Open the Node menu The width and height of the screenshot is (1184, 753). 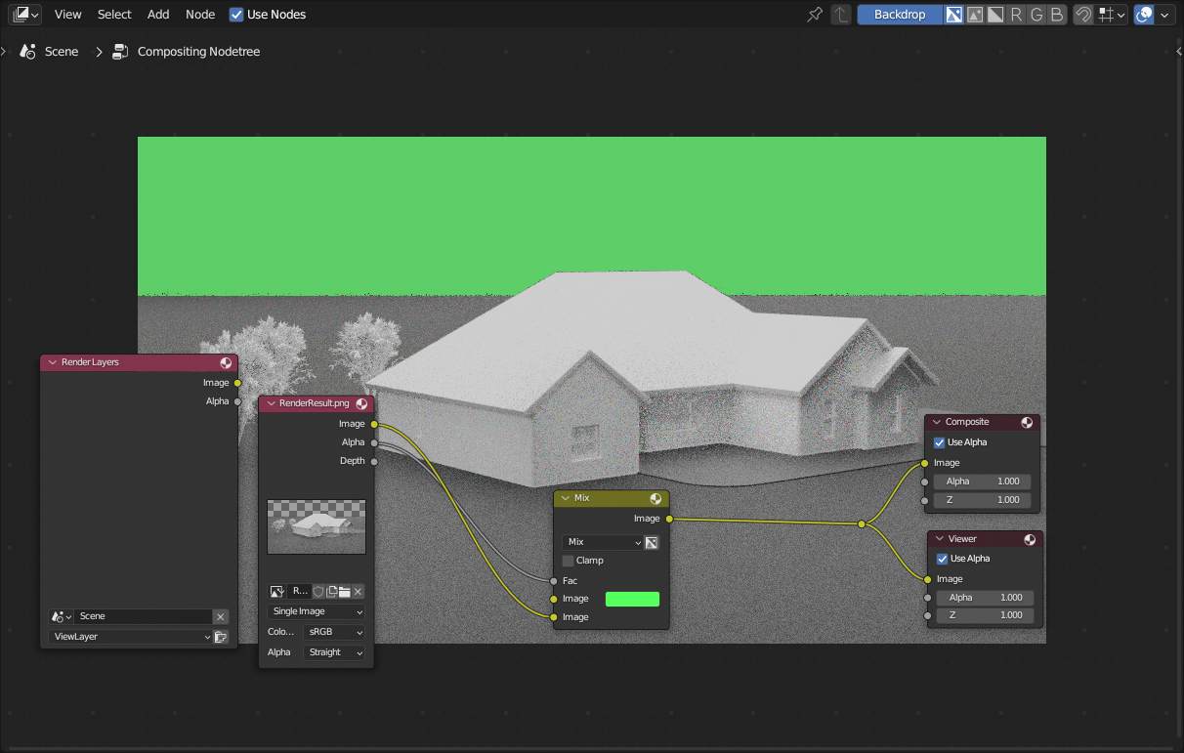[200, 14]
